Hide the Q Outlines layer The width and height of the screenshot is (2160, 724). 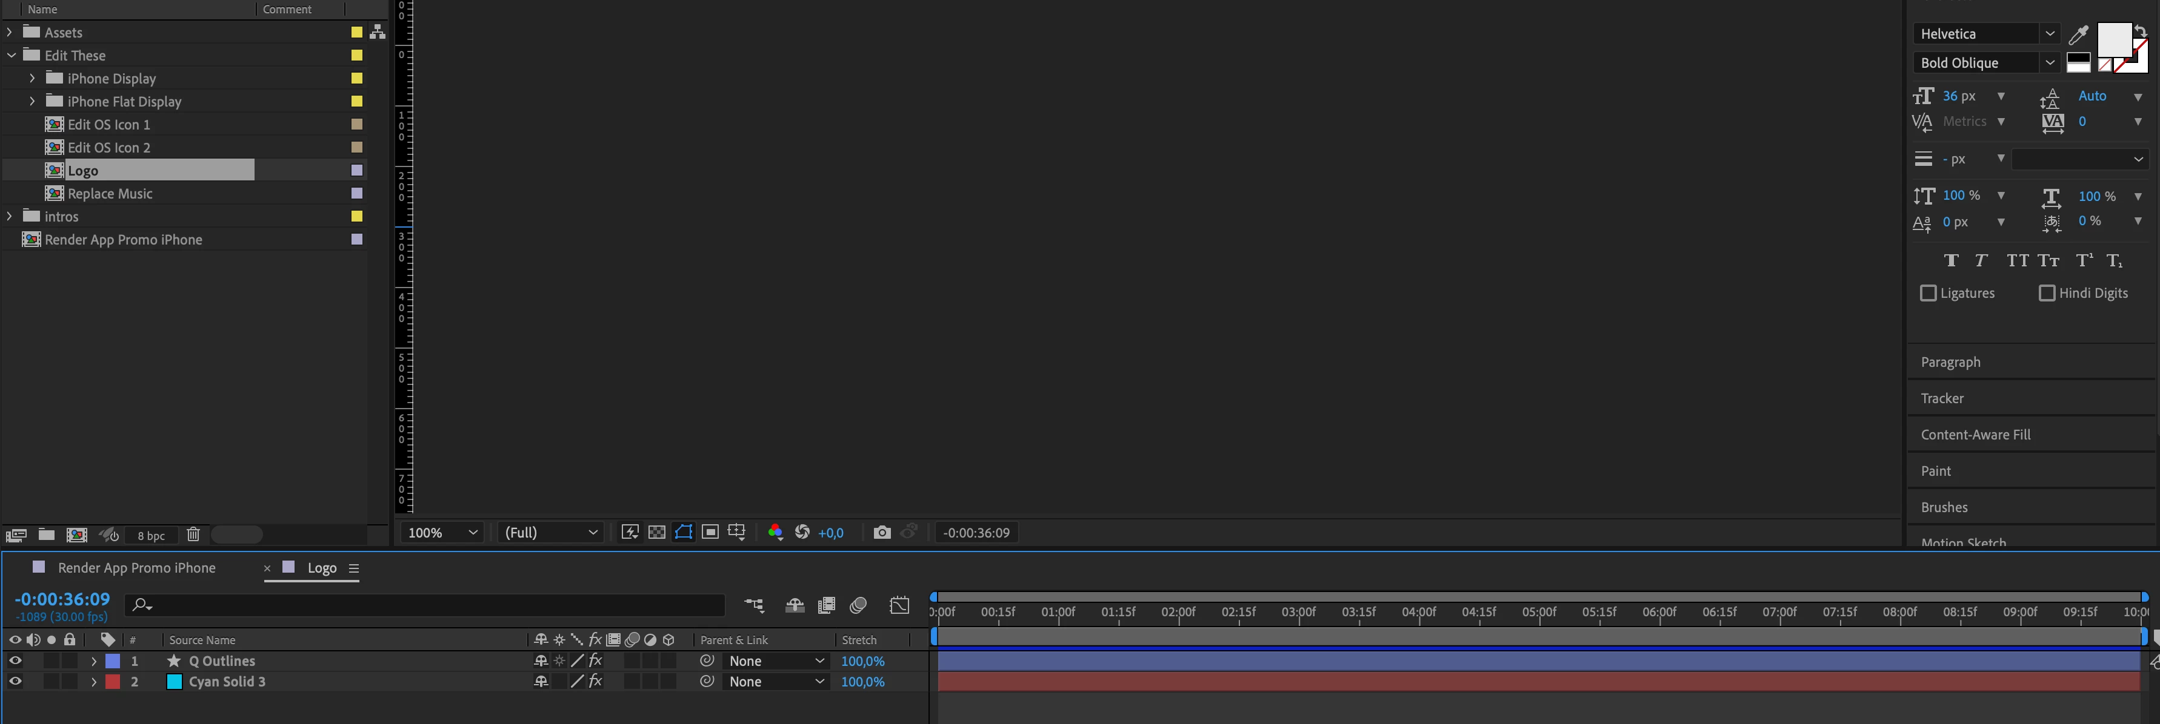click(15, 661)
